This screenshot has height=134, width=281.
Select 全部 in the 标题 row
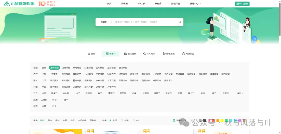[44, 68]
